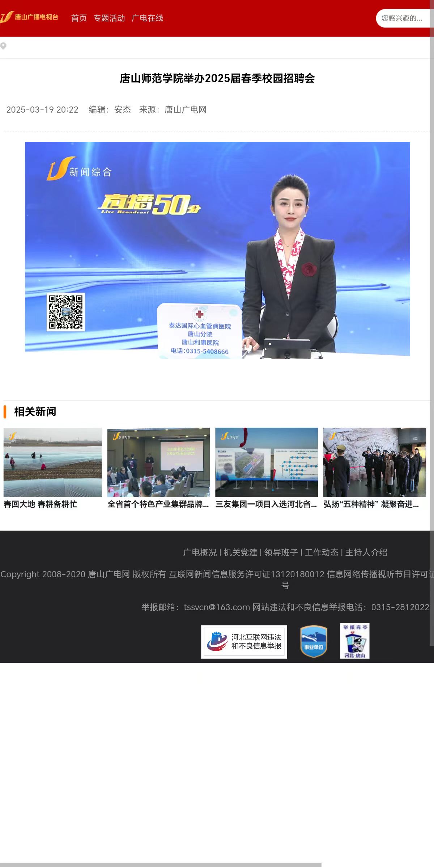
Task: Click the Hebei internet violation report badge
Action: 244,642
